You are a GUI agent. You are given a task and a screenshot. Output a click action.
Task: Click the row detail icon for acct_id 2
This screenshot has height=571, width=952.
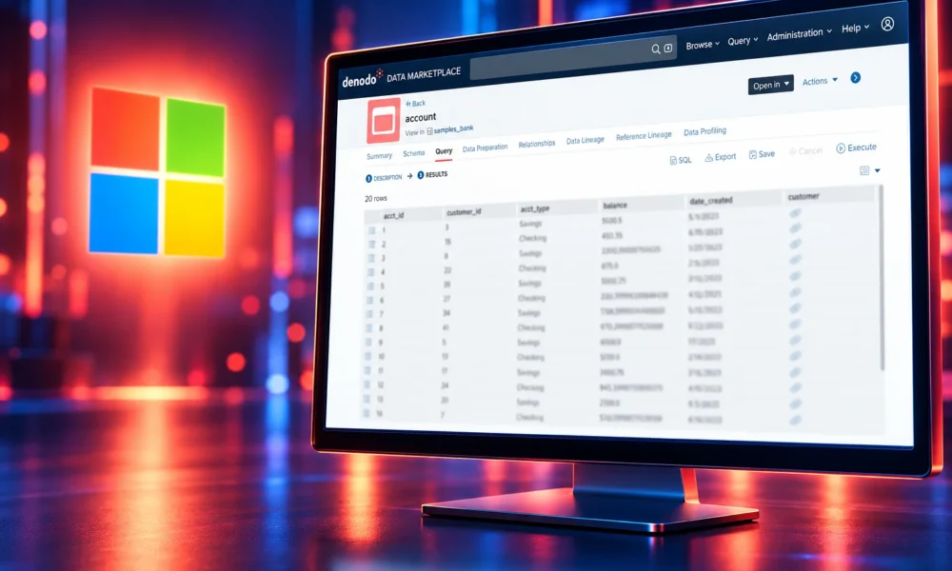pyautogui.click(x=371, y=245)
